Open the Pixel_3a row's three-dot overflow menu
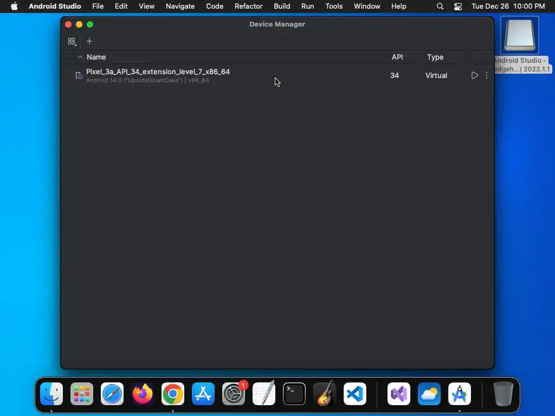The width and height of the screenshot is (555, 416). click(487, 75)
